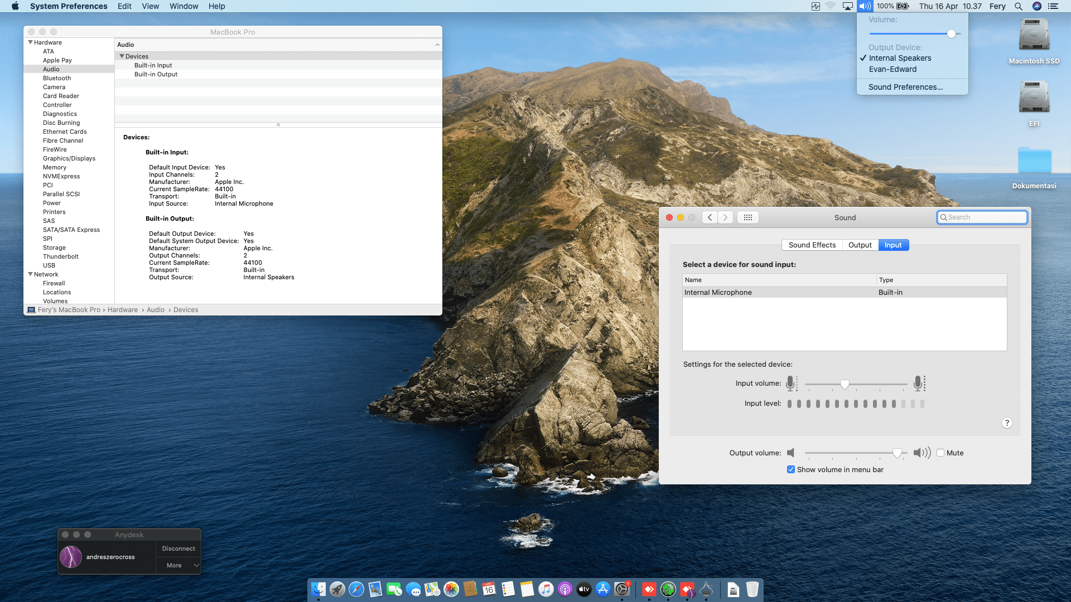Viewport: 1071px width, 602px height.
Task: Click the Input volume slider
Action: [844, 384]
